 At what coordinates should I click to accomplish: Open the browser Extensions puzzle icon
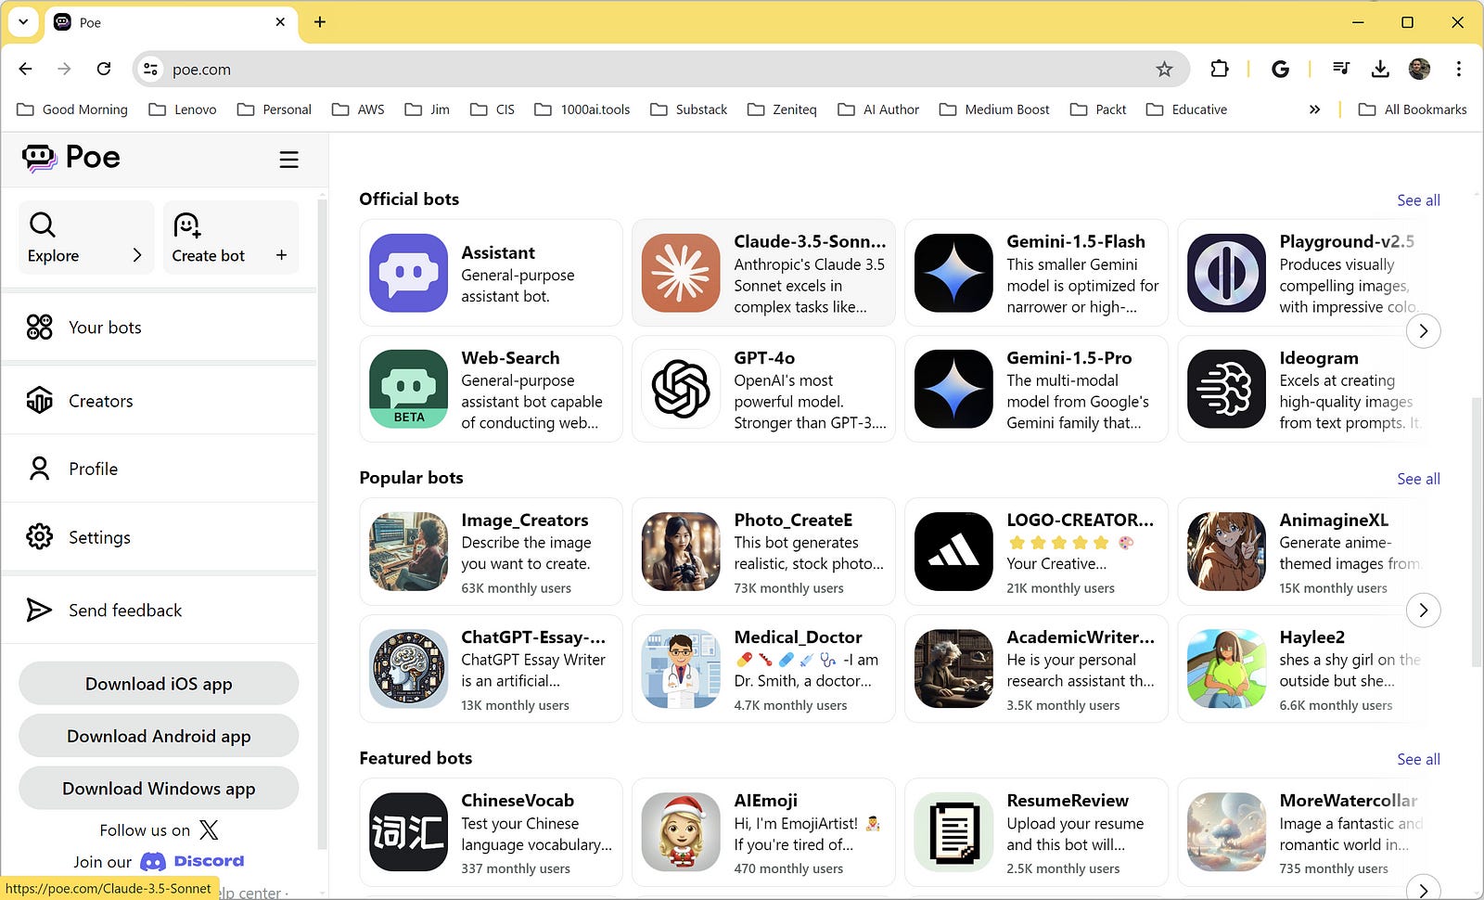1219,69
